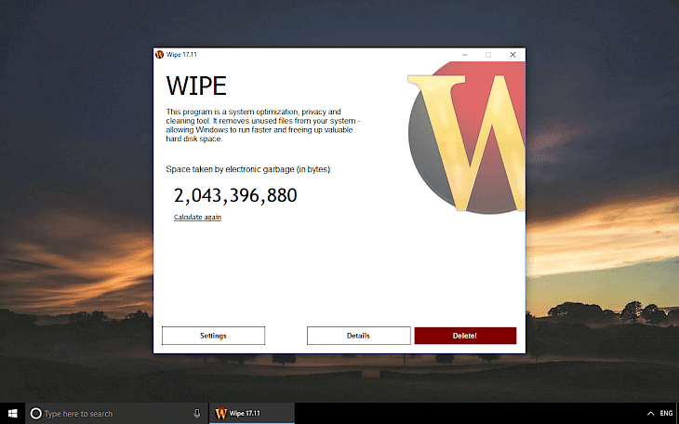Click the large W logo graphic
The width and height of the screenshot is (679, 424).
467,138
